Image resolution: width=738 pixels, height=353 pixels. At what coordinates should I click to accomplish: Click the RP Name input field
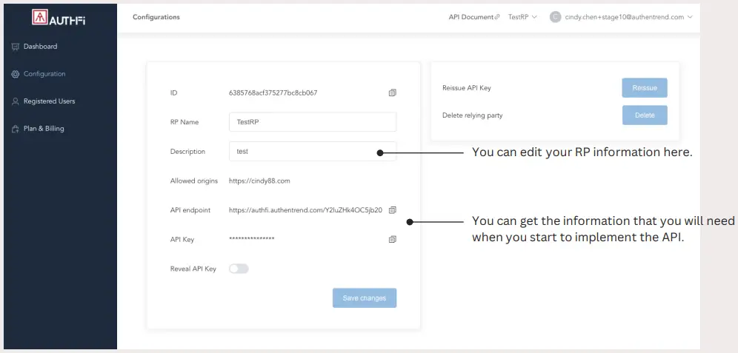tap(313, 122)
